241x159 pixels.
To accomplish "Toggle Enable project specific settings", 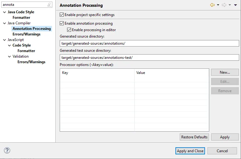I will coord(62,15).
